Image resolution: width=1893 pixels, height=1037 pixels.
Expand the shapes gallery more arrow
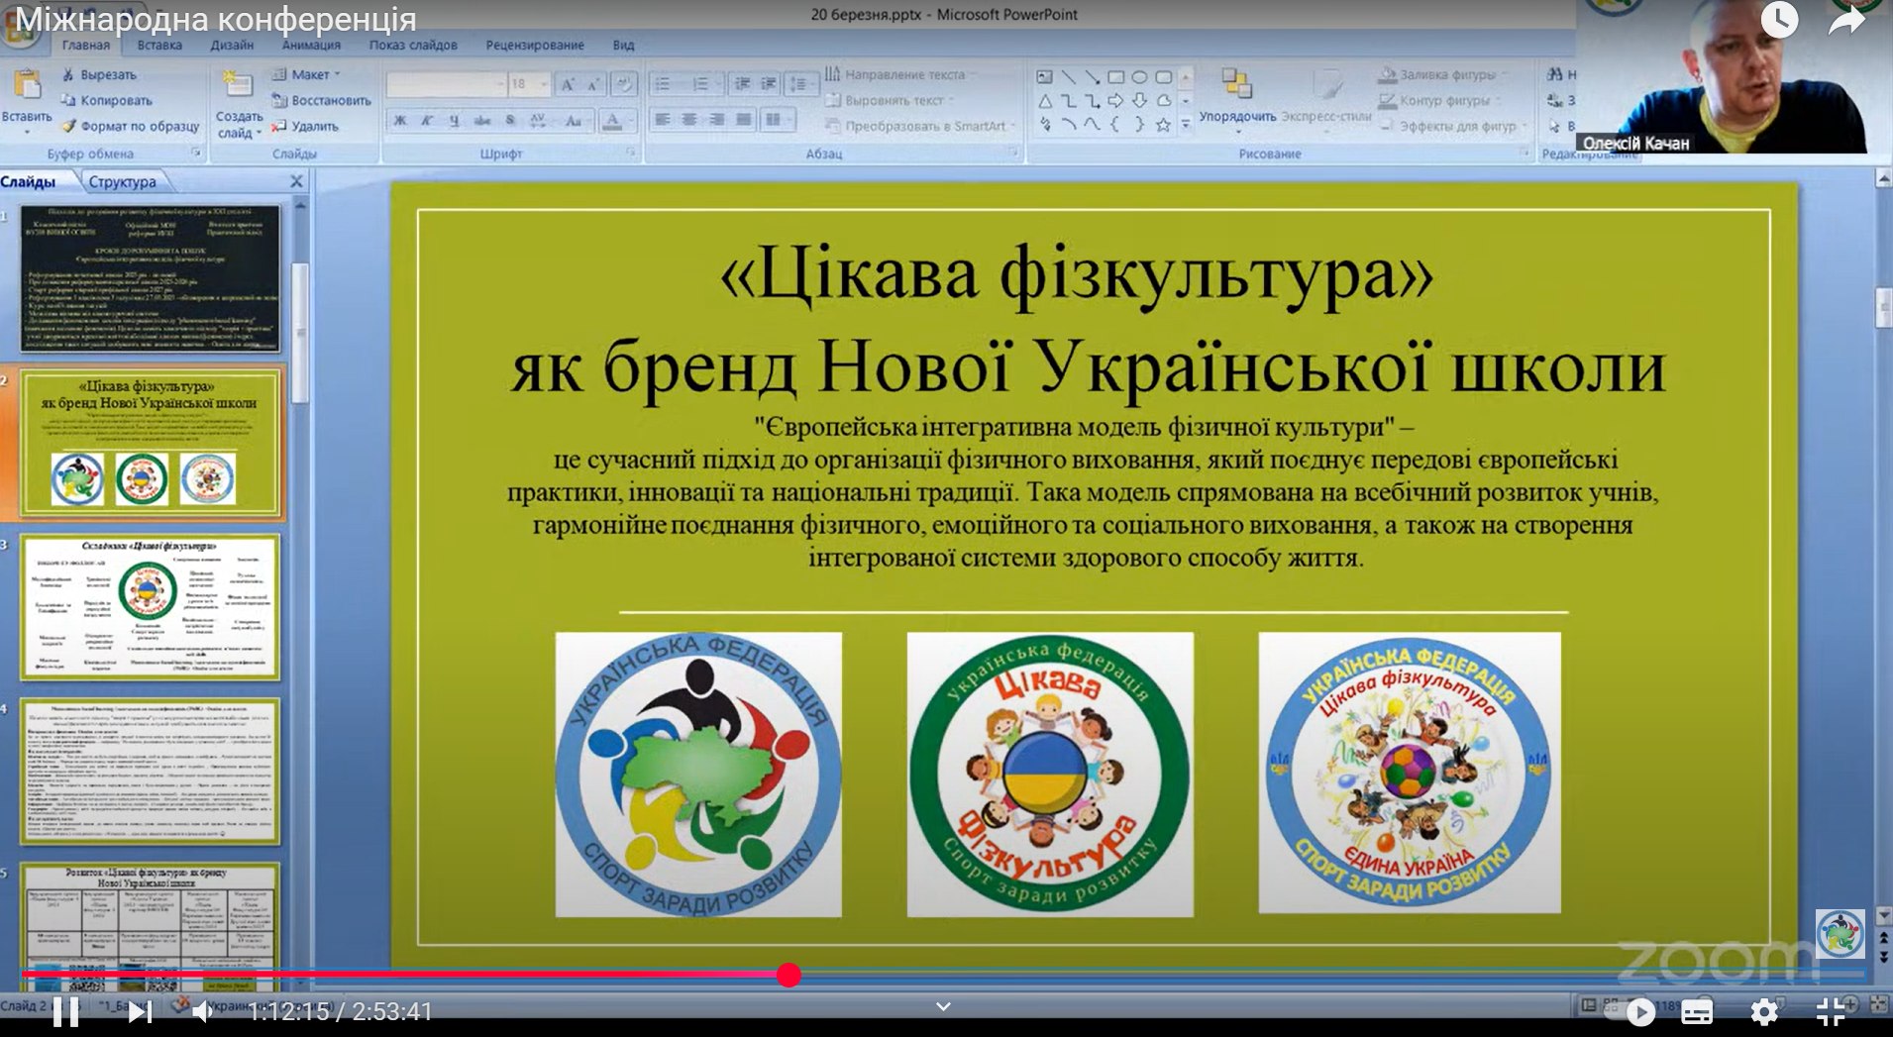click(1186, 125)
